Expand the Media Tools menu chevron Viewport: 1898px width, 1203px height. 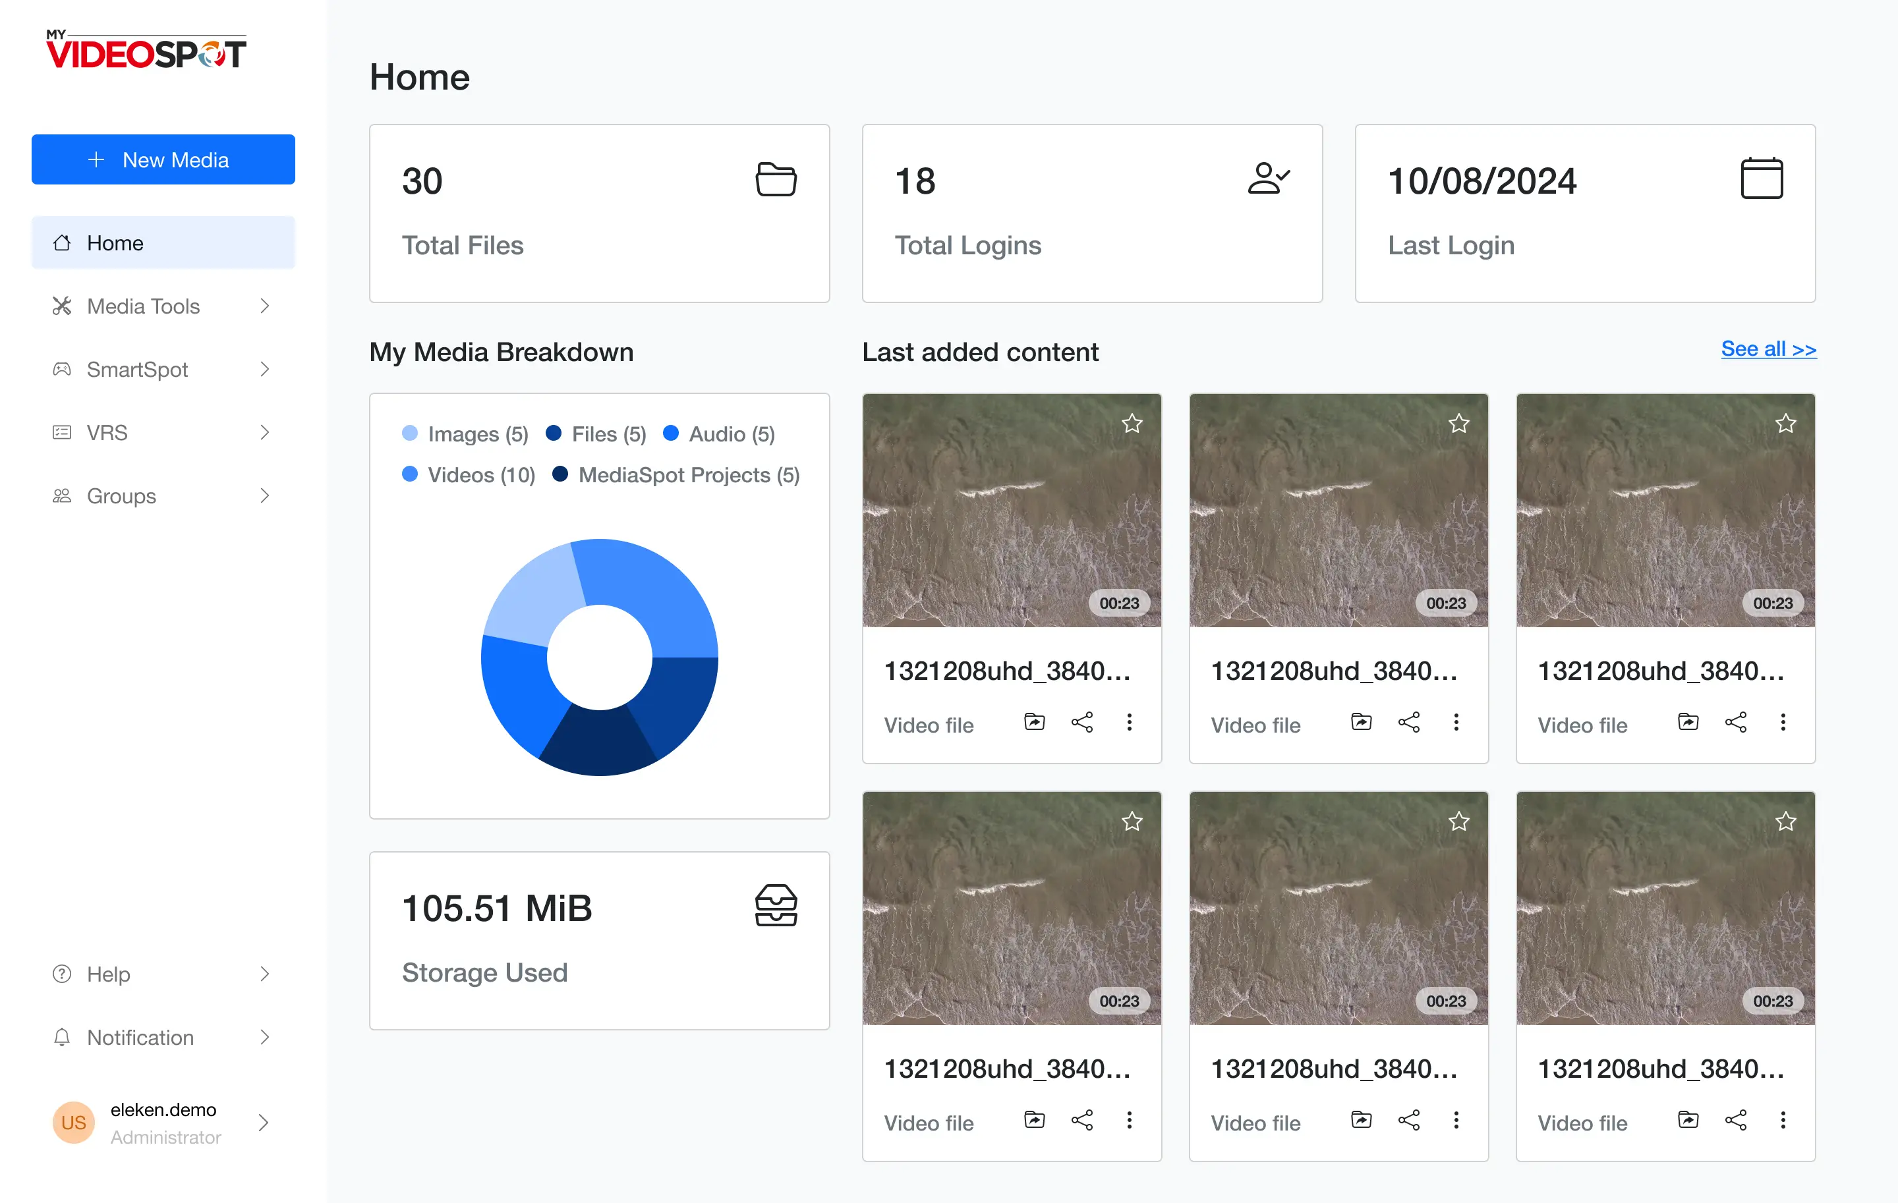click(x=265, y=306)
